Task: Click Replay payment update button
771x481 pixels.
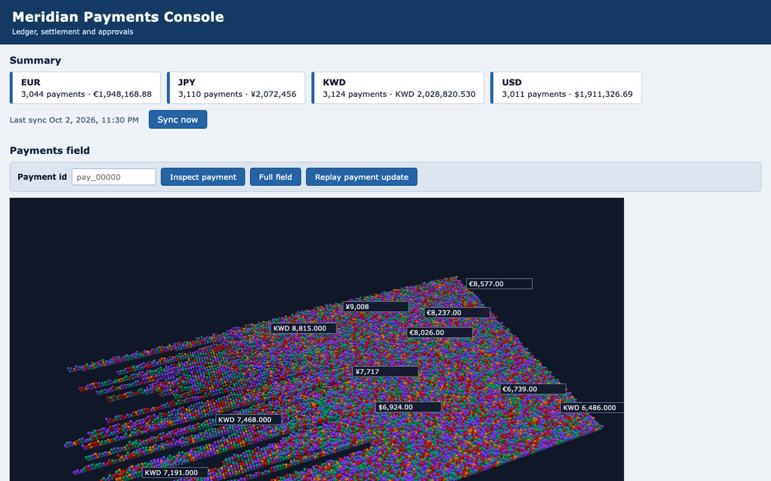Action: 362,177
